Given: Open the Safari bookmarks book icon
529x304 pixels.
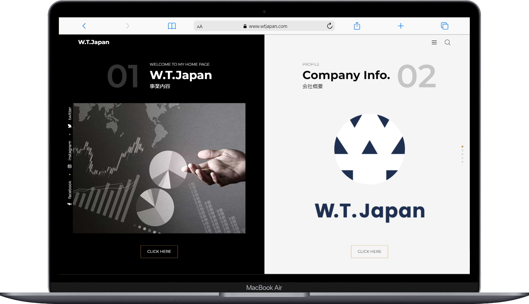Looking at the screenshot, I should click(172, 26).
